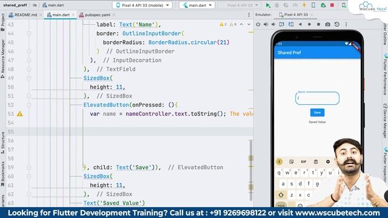Viewport: 388px width, 218px height.
Task: Tap the keyboard shift key in emulator
Action: tap(281, 195)
